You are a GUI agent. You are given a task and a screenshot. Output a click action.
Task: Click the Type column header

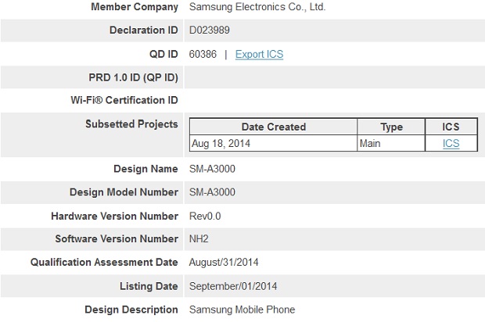tap(391, 127)
